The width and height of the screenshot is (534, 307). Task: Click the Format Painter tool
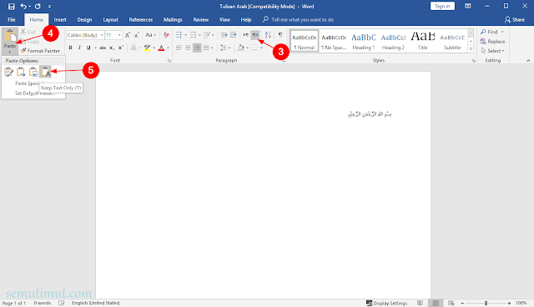(40, 51)
